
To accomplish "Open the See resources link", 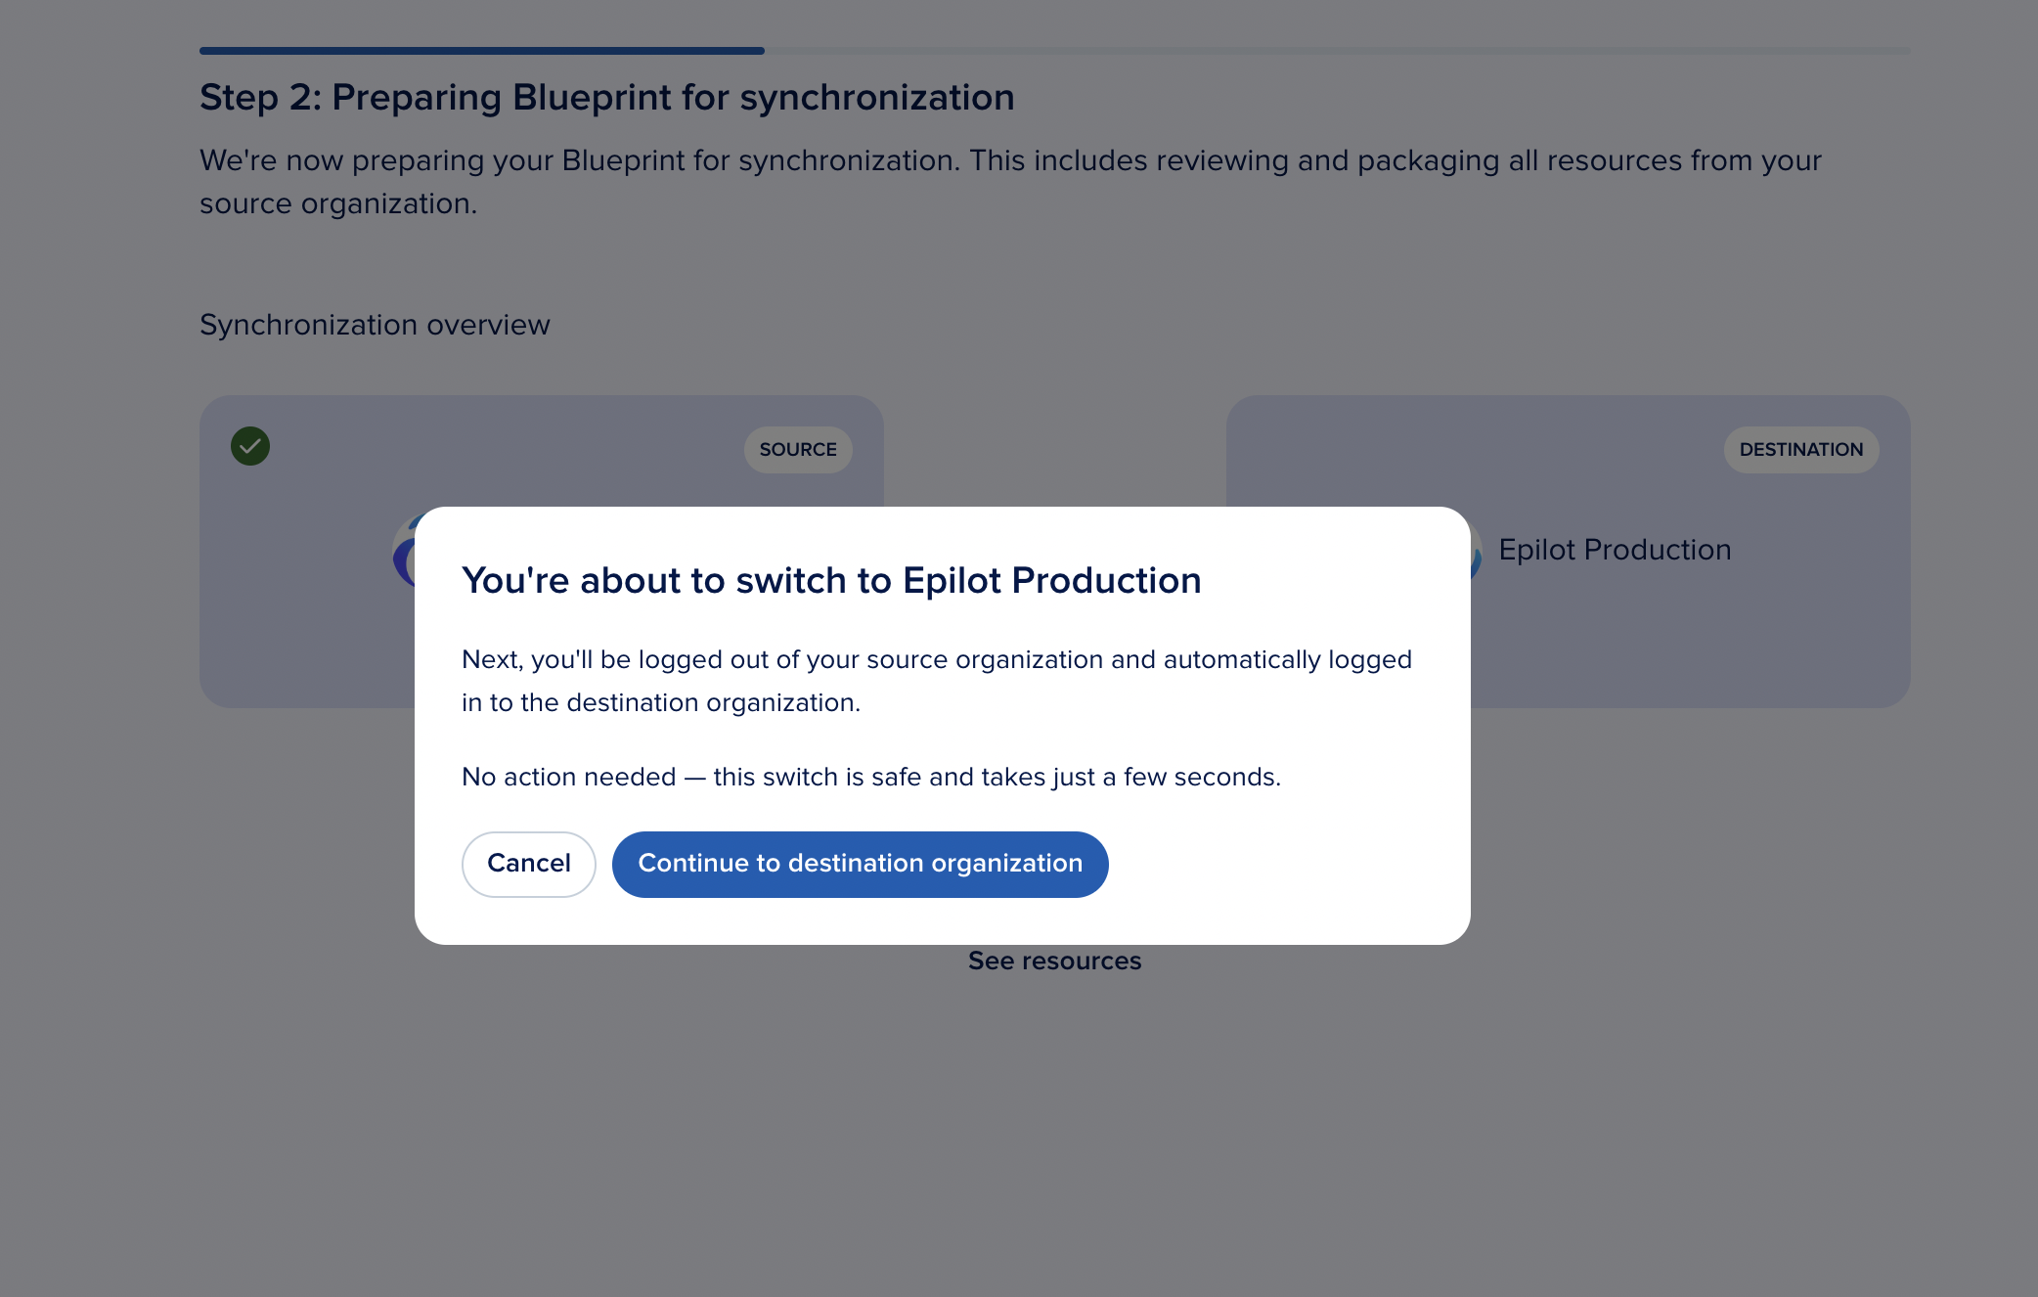I will [1054, 962].
